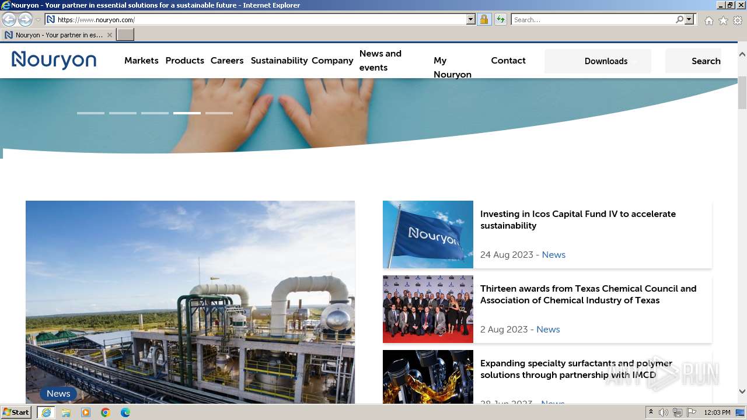Click the volume speaker tray icon
Viewport: 747px width, 420px height.
(663, 412)
